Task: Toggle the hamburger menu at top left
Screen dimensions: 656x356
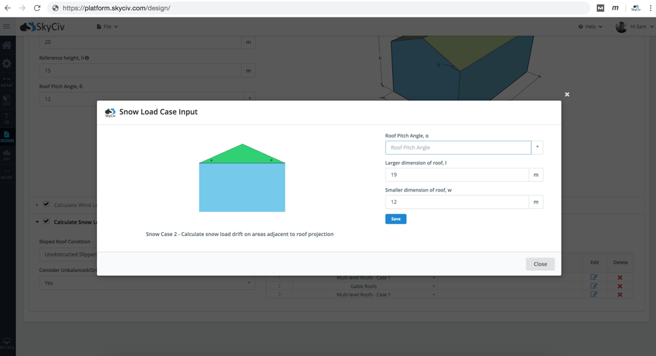Action: click(7, 27)
